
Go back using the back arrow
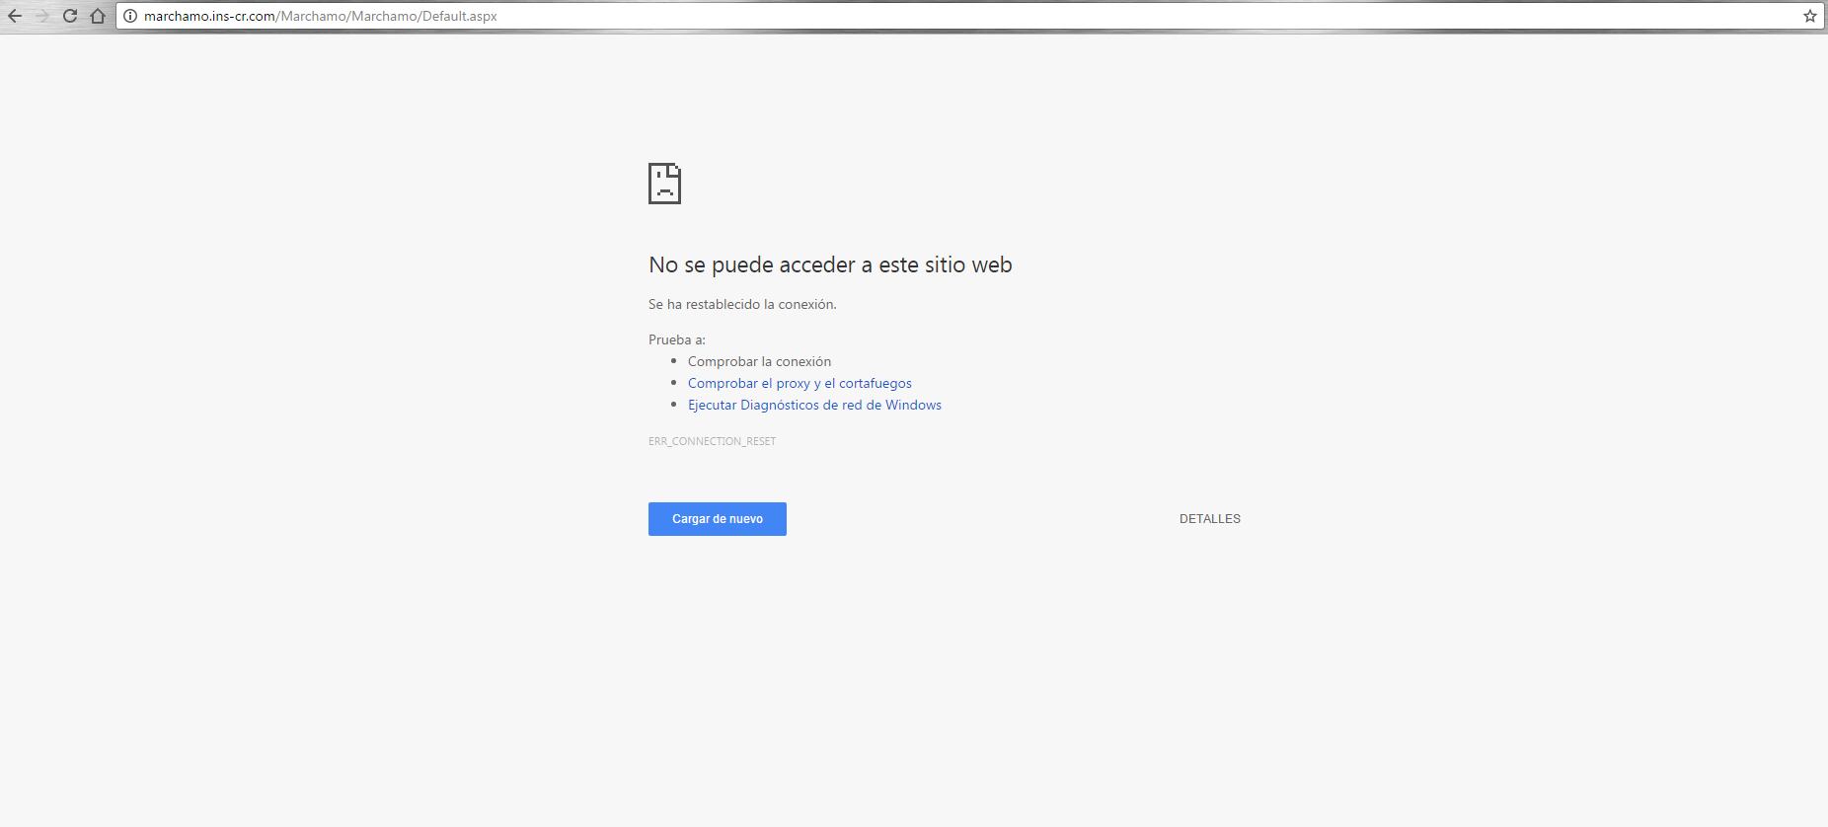[15, 16]
